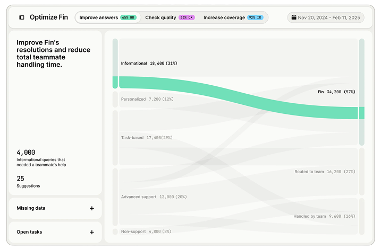Switch to the Improve answers tab
This screenshot has height=250, width=381.
click(108, 17)
